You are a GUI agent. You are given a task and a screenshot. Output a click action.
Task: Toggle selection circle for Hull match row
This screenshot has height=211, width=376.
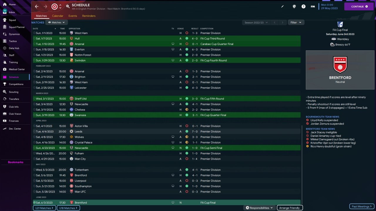tap(34, 38)
